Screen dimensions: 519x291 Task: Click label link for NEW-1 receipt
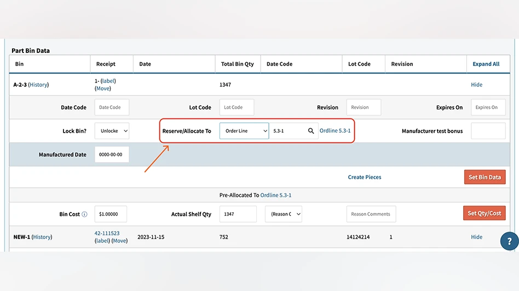102,241
